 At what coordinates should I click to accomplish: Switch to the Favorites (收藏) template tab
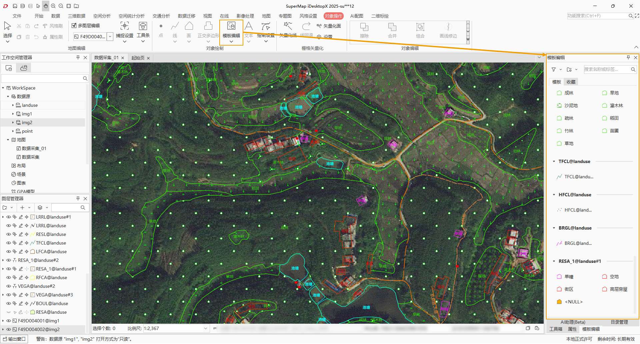(x=571, y=82)
